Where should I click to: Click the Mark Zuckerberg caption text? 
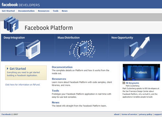(x=133, y=86)
